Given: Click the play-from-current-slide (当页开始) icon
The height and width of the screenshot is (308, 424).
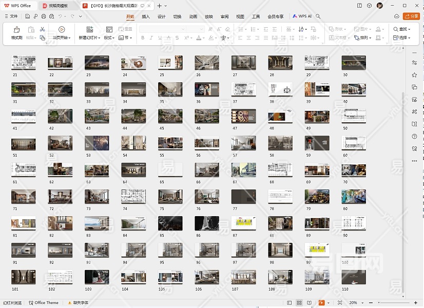Looking at the screenshot, I should click(62, 30).
